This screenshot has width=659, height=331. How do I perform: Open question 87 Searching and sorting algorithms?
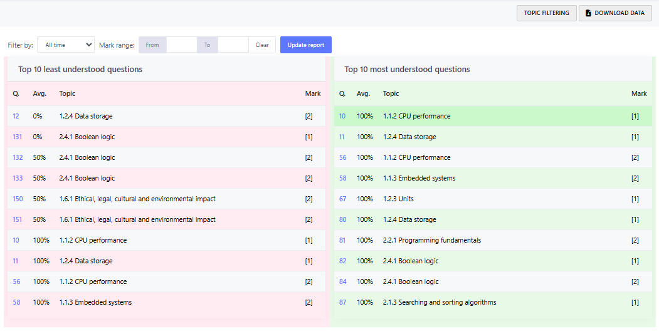pos(342,302)
